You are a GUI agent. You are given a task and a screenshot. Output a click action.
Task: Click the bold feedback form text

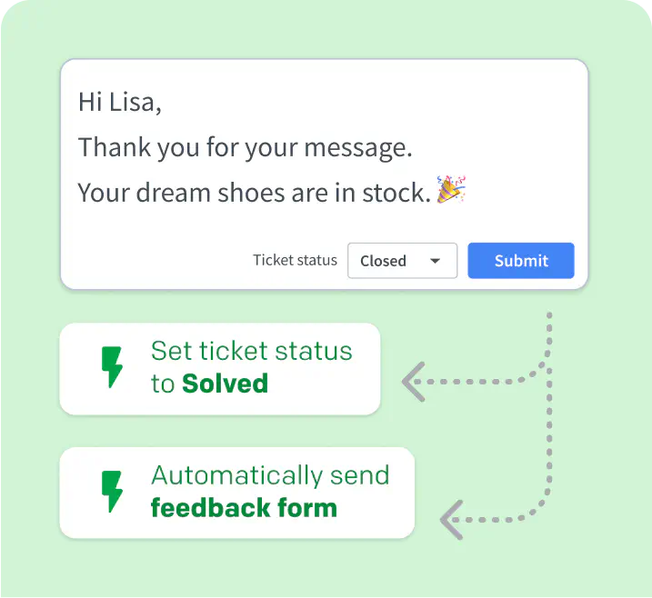click(244, 508)
